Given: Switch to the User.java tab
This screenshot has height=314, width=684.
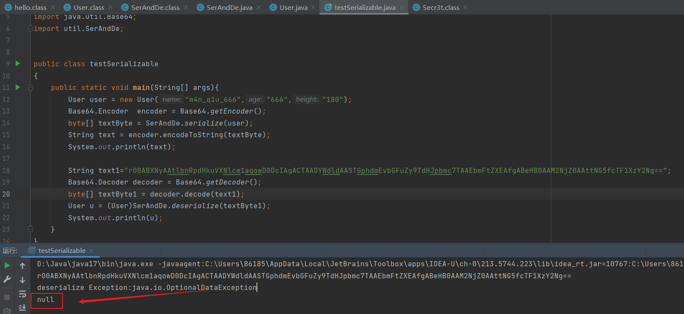Looking at the screenshot, I should click(294, 7).
